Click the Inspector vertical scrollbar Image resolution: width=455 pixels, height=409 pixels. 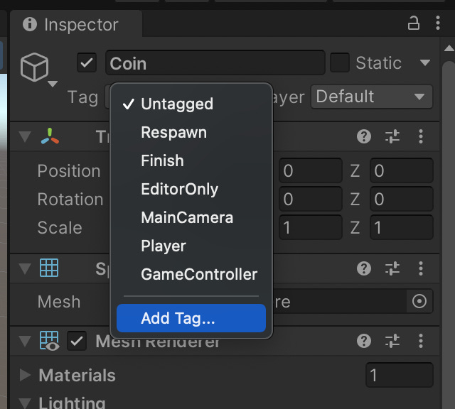pos(449,235)
